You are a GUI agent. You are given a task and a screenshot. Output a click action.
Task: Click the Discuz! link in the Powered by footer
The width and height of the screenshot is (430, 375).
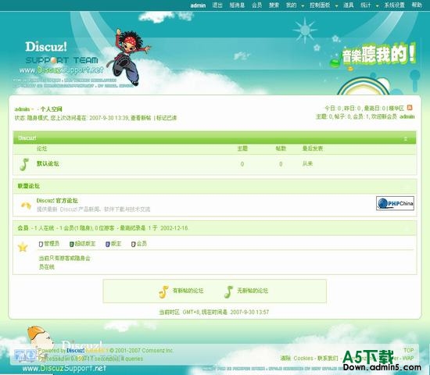pos(75,350)
